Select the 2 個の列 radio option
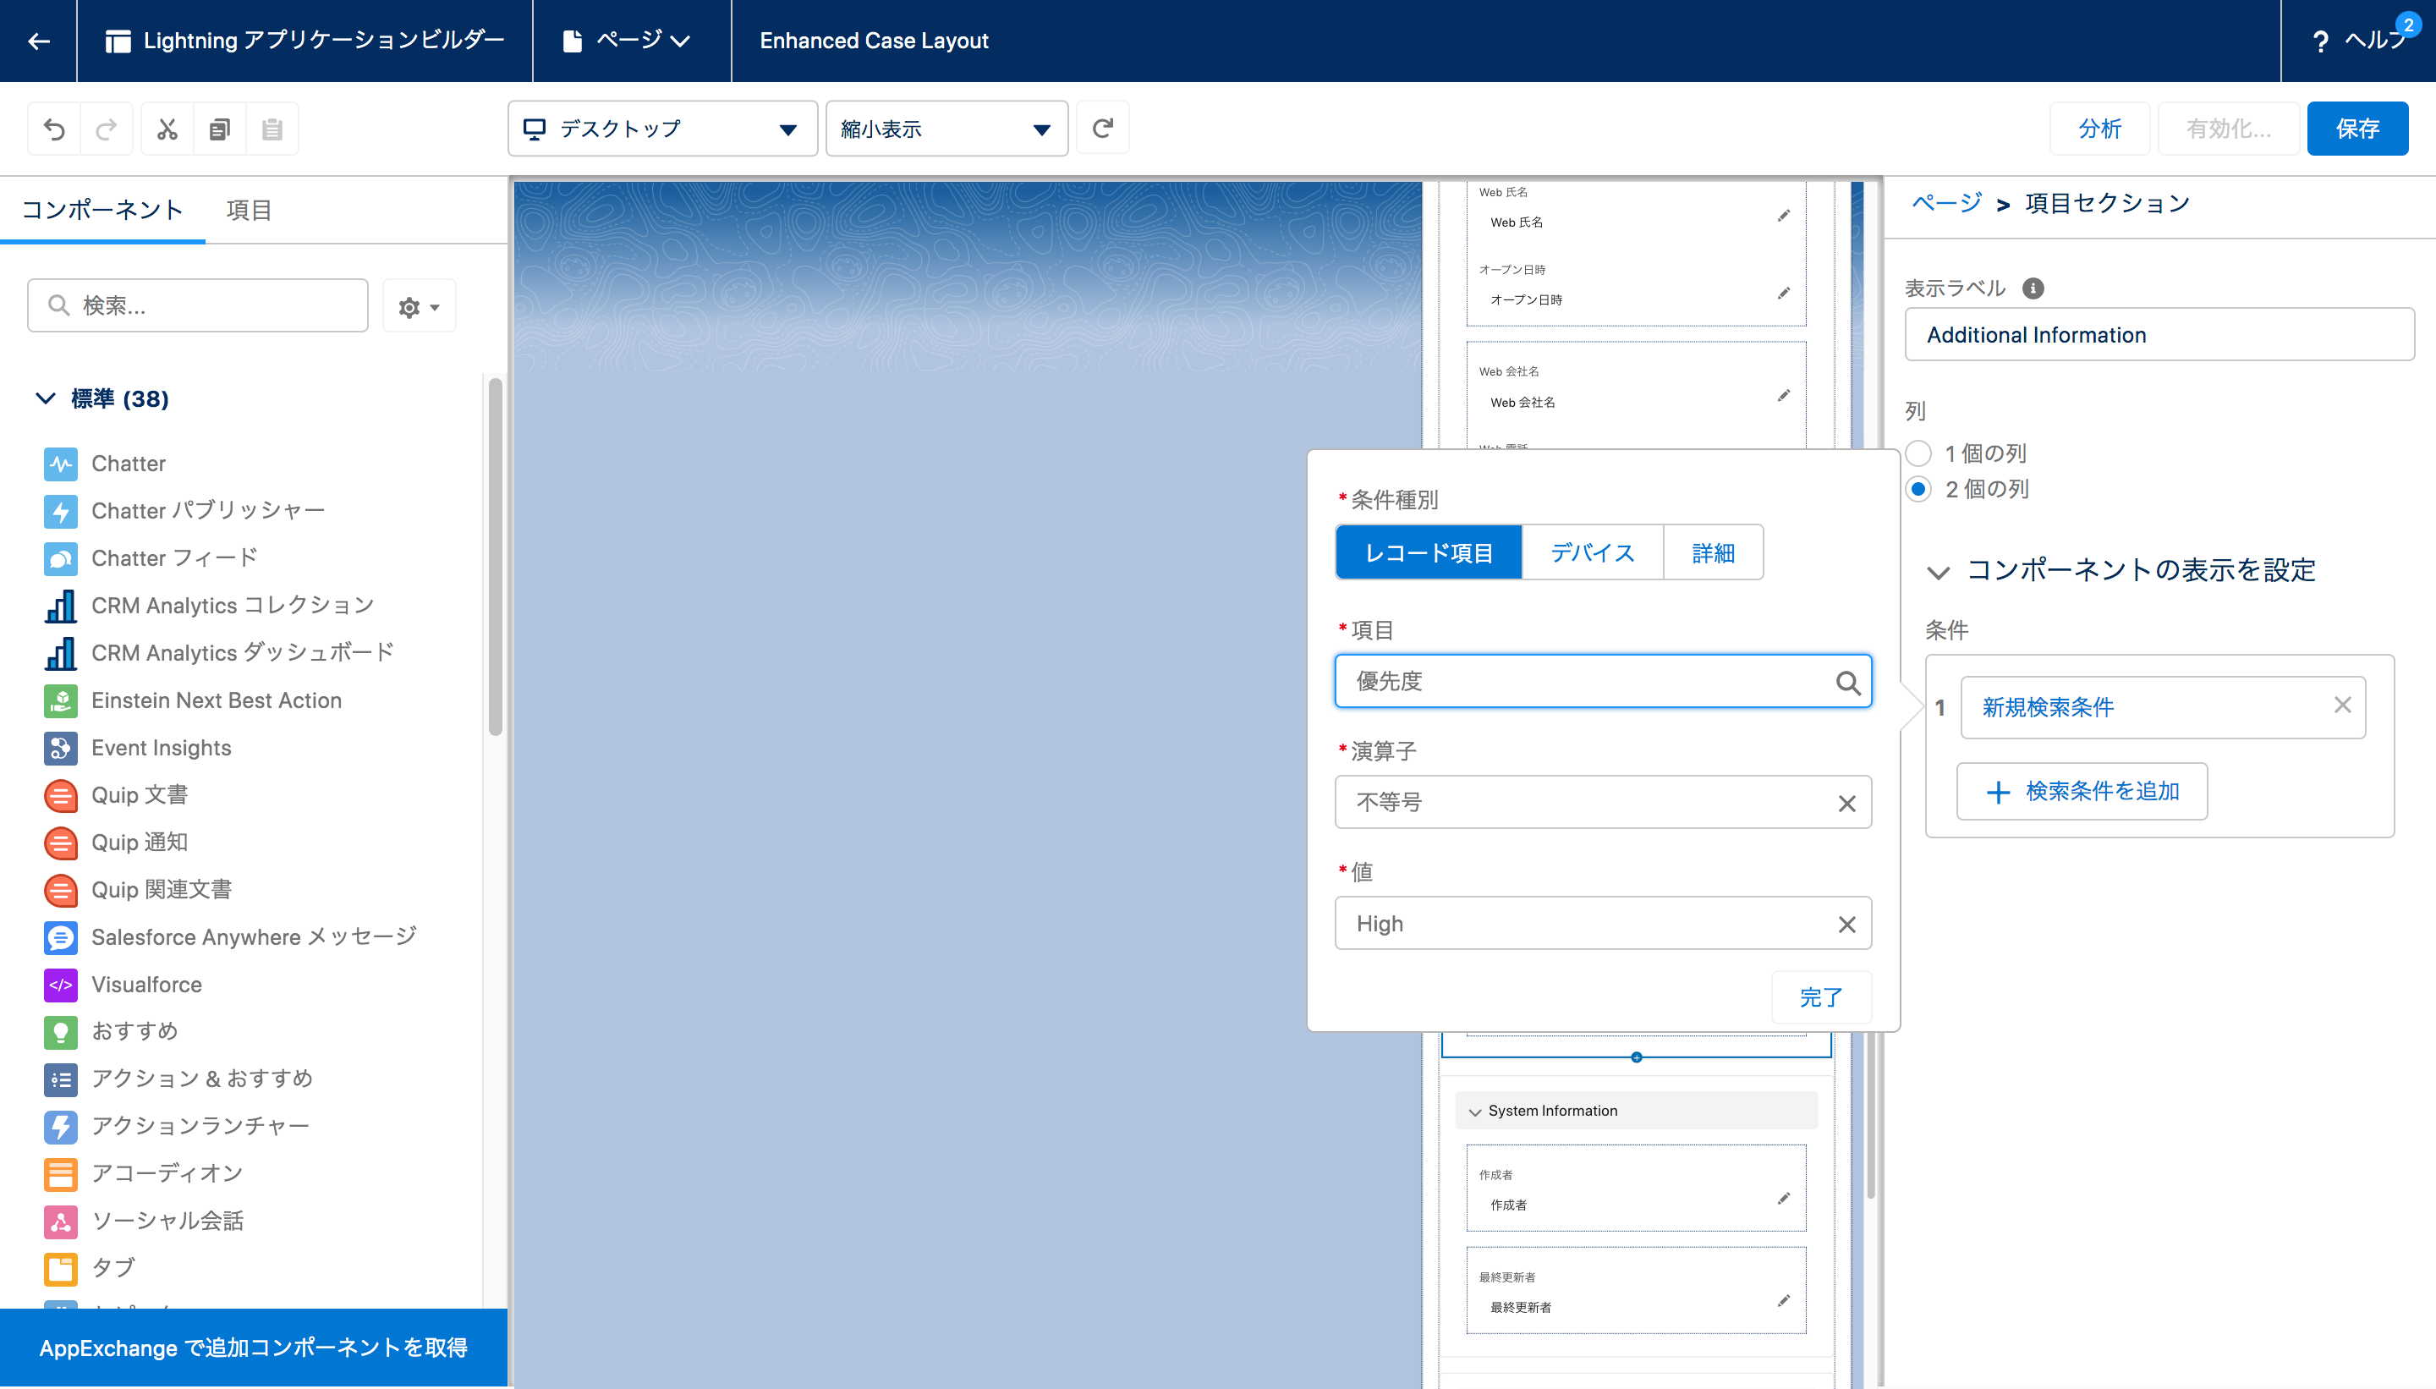 coord(1918,490)
